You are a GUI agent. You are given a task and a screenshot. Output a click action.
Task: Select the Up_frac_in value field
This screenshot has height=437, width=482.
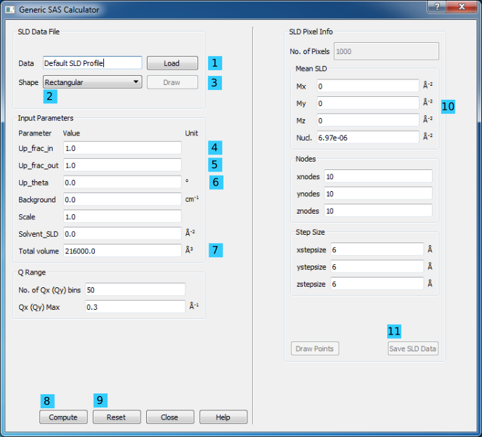(x=122, y=148)
